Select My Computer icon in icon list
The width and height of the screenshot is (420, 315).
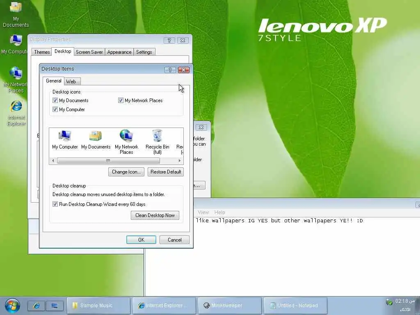65,140
